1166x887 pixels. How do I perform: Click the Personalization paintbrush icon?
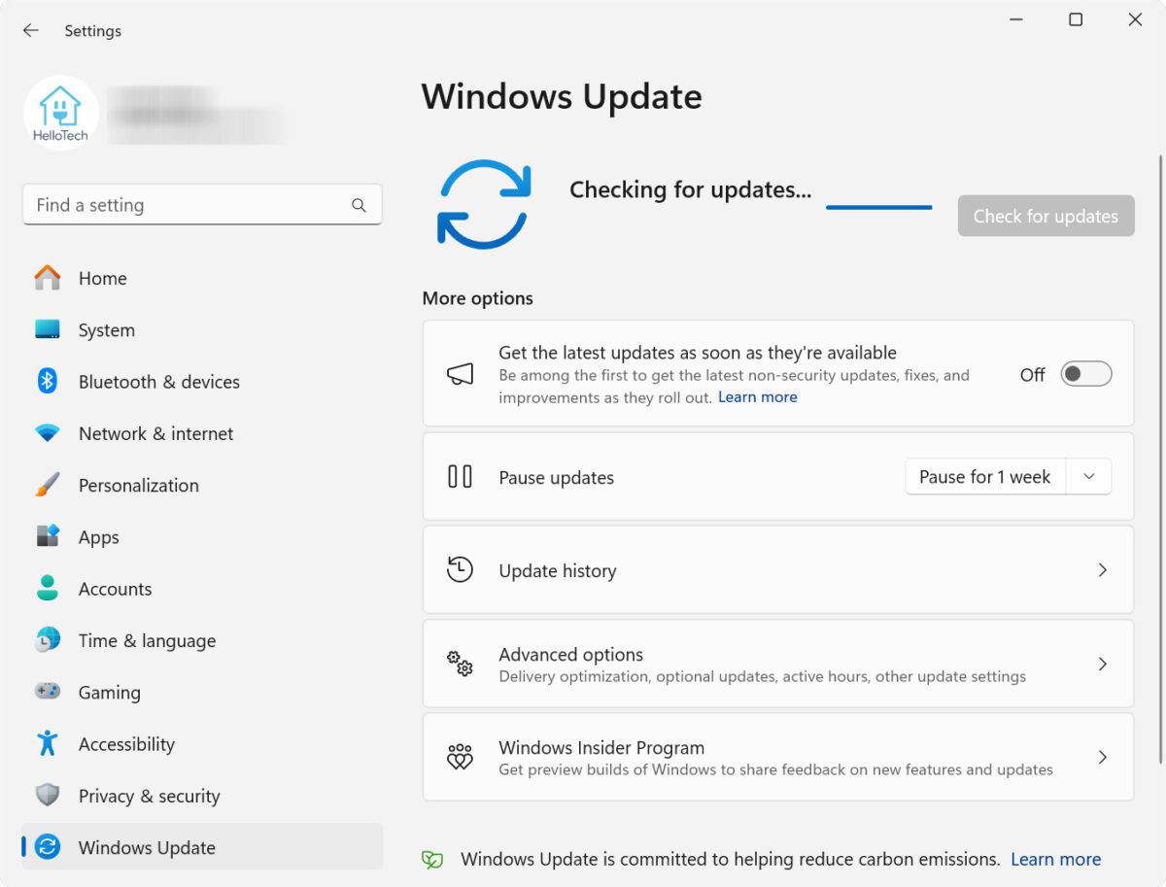tap(47, 485)
